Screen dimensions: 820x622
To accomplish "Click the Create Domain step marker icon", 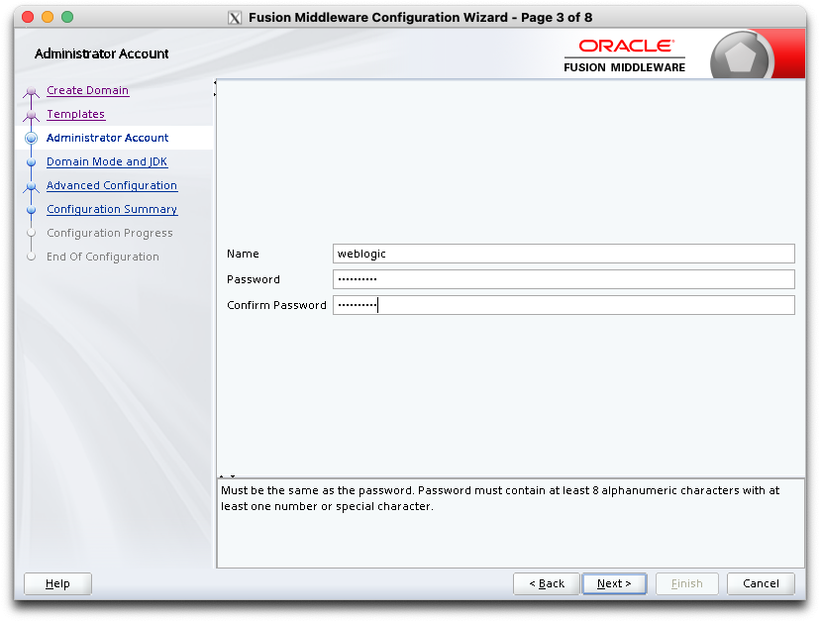I will 31,91.
